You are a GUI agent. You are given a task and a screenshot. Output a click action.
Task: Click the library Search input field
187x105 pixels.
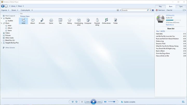pos(135,10)
